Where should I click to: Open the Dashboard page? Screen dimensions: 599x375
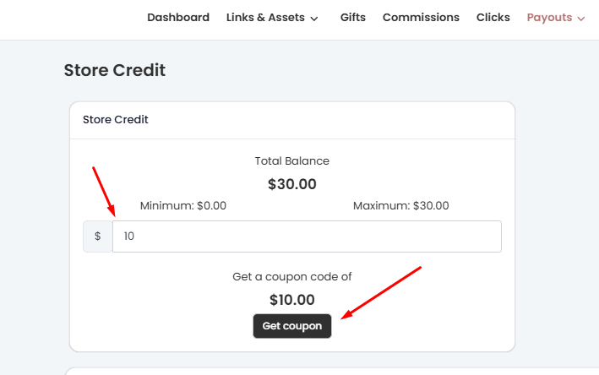(x=177, y=18)
